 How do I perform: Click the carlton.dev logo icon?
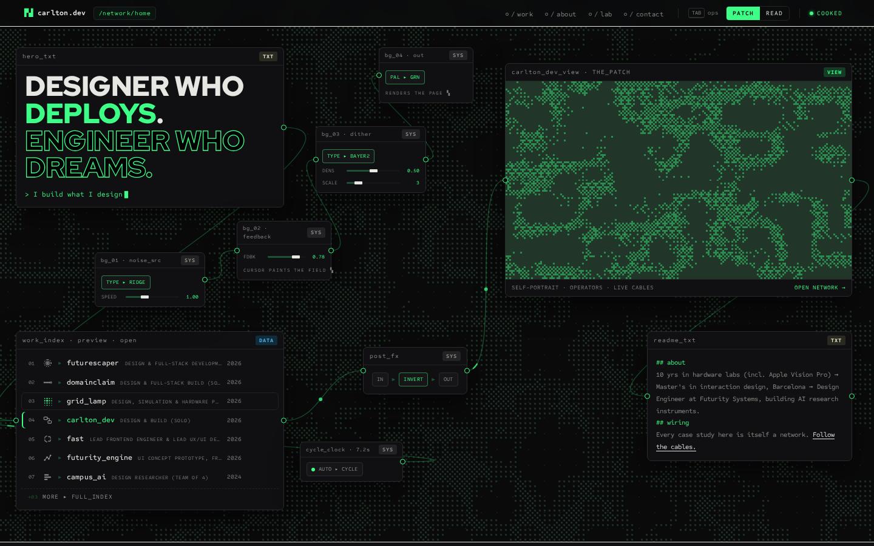point(29,13)
